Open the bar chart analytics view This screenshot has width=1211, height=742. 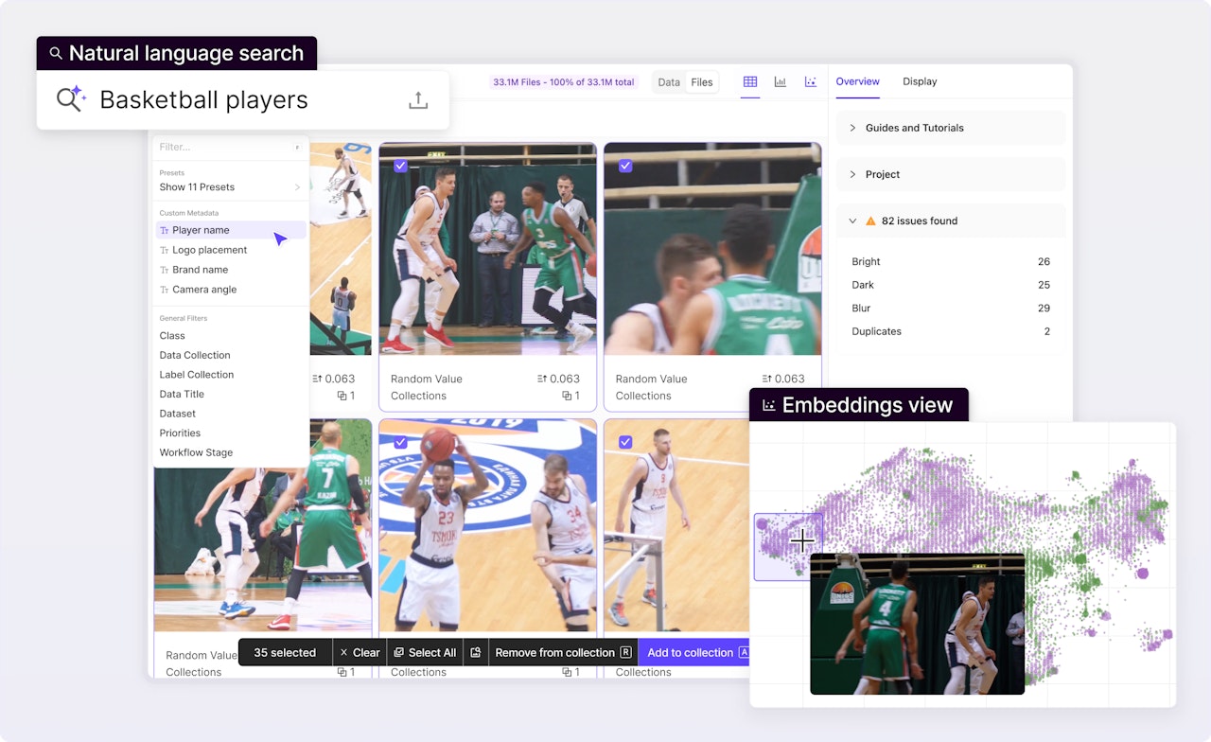pyautogui.click(x=781, y=82)
